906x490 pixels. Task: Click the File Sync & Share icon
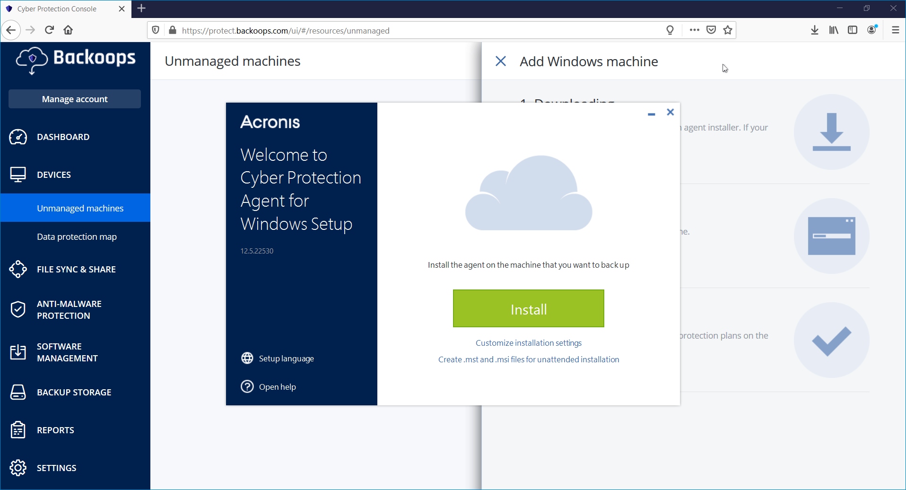click(18, 269)
